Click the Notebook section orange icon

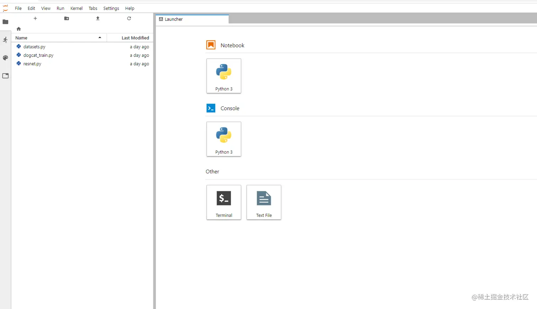(x=211, y=45)
